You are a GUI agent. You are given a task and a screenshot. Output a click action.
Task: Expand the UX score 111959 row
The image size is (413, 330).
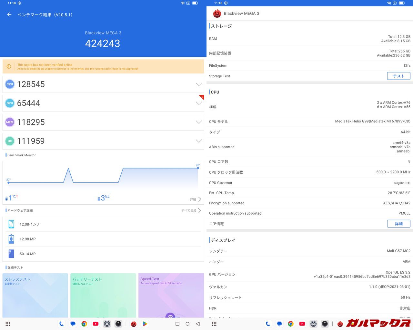(199, 141)
